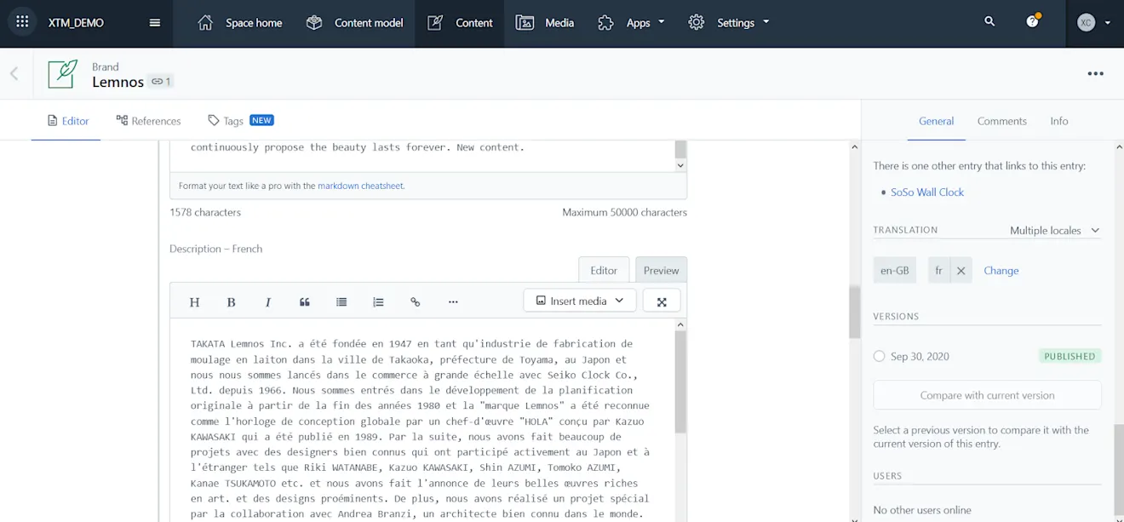
Task: Go back using the left chevron
Action: coord(14,74)
